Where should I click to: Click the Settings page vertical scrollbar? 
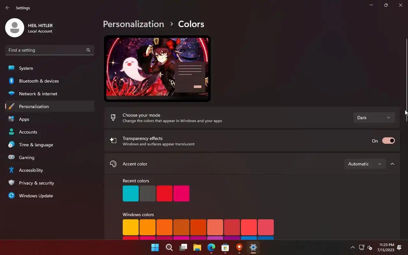coord(406,80)
